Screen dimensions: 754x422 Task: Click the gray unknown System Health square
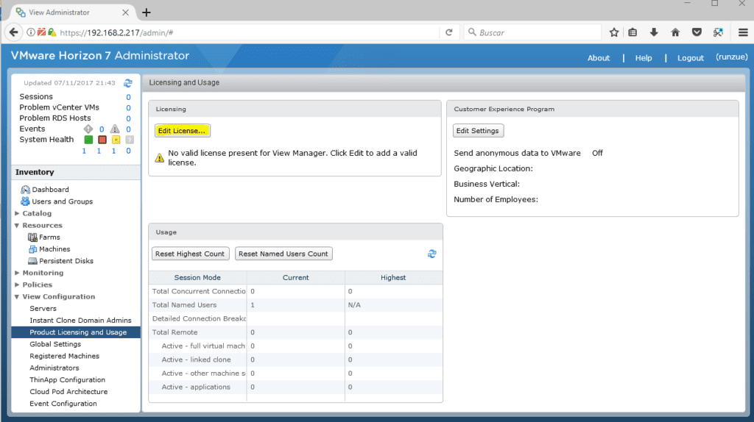[x=130, y=140]
